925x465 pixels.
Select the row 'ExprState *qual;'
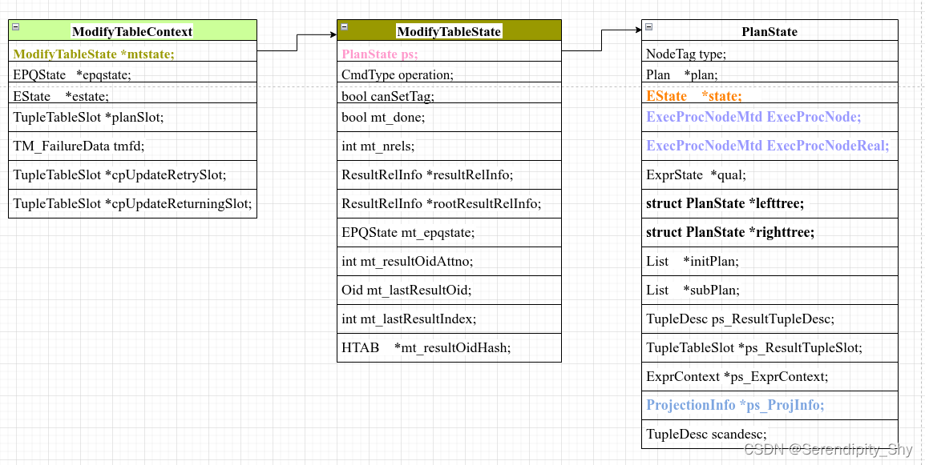pos(769,174)
